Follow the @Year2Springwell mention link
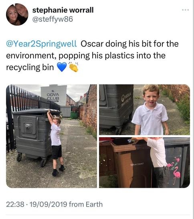194x219 pixels. (x=41, y=44)
